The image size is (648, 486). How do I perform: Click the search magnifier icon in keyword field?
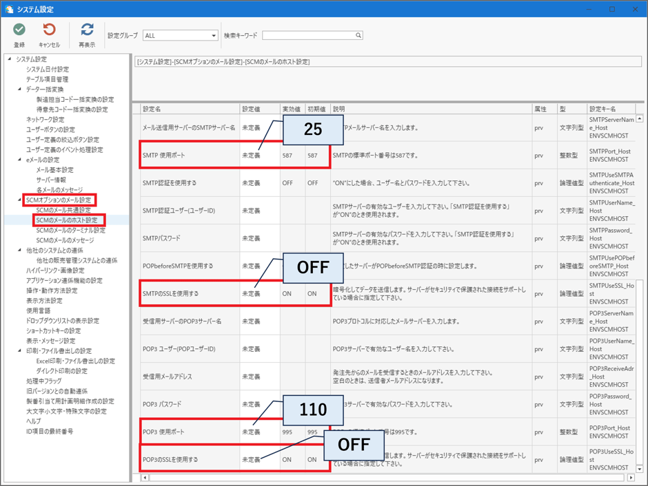click(358, 36)
